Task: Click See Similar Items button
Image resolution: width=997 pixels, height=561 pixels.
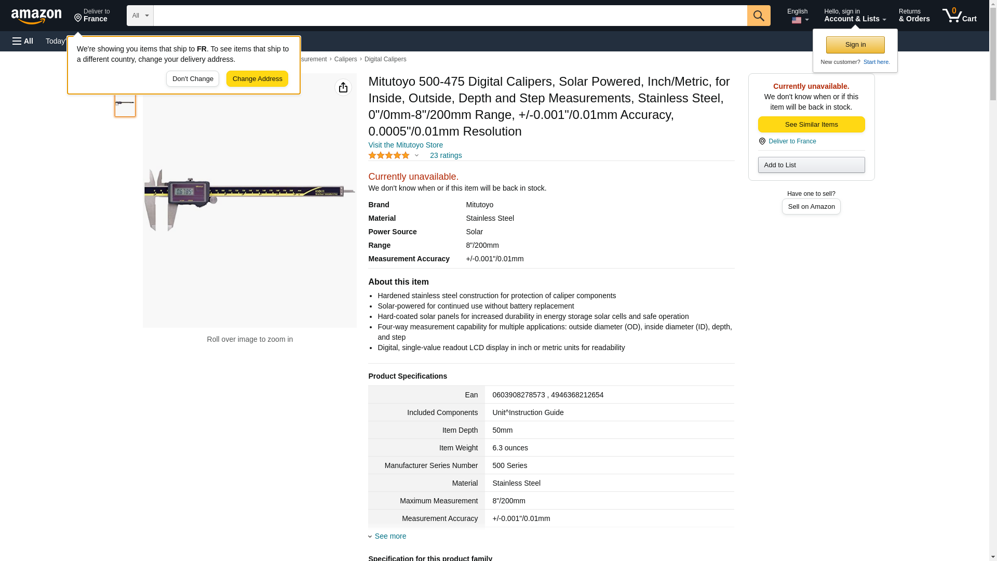Action: (x=811, y=124)
